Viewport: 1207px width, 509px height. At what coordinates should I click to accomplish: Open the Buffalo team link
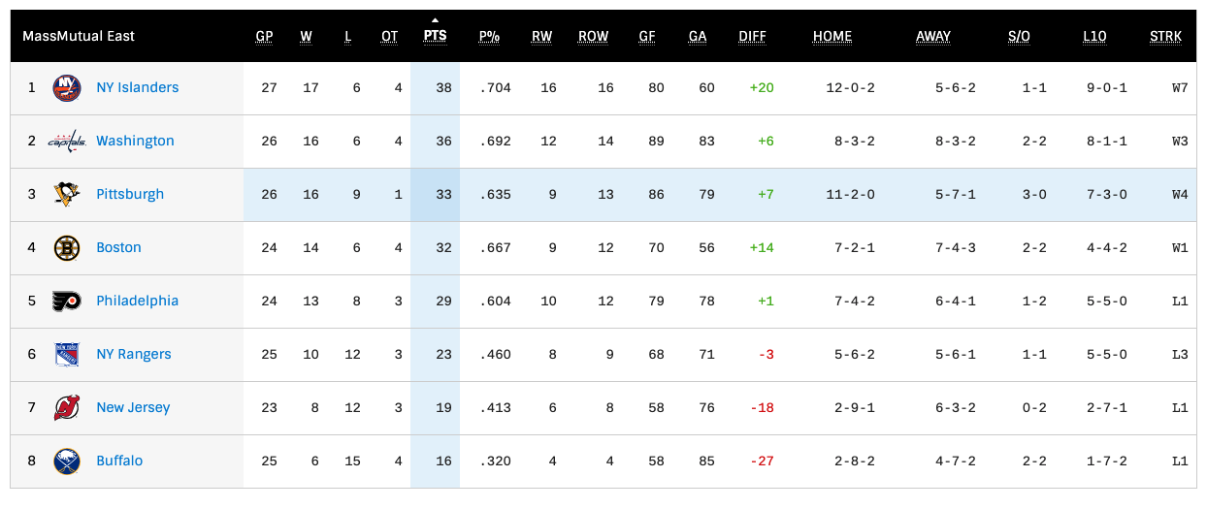coord(119,461)
